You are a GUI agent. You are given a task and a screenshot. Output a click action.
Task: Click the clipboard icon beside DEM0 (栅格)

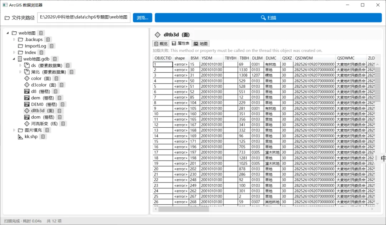tap(63, 104)
